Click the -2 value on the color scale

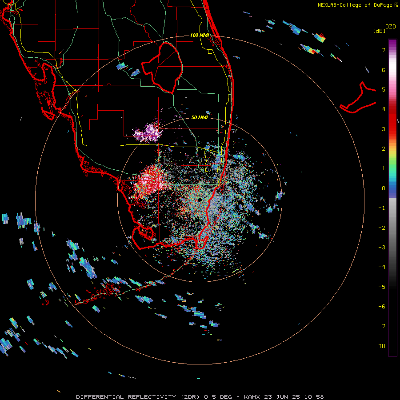382,228
